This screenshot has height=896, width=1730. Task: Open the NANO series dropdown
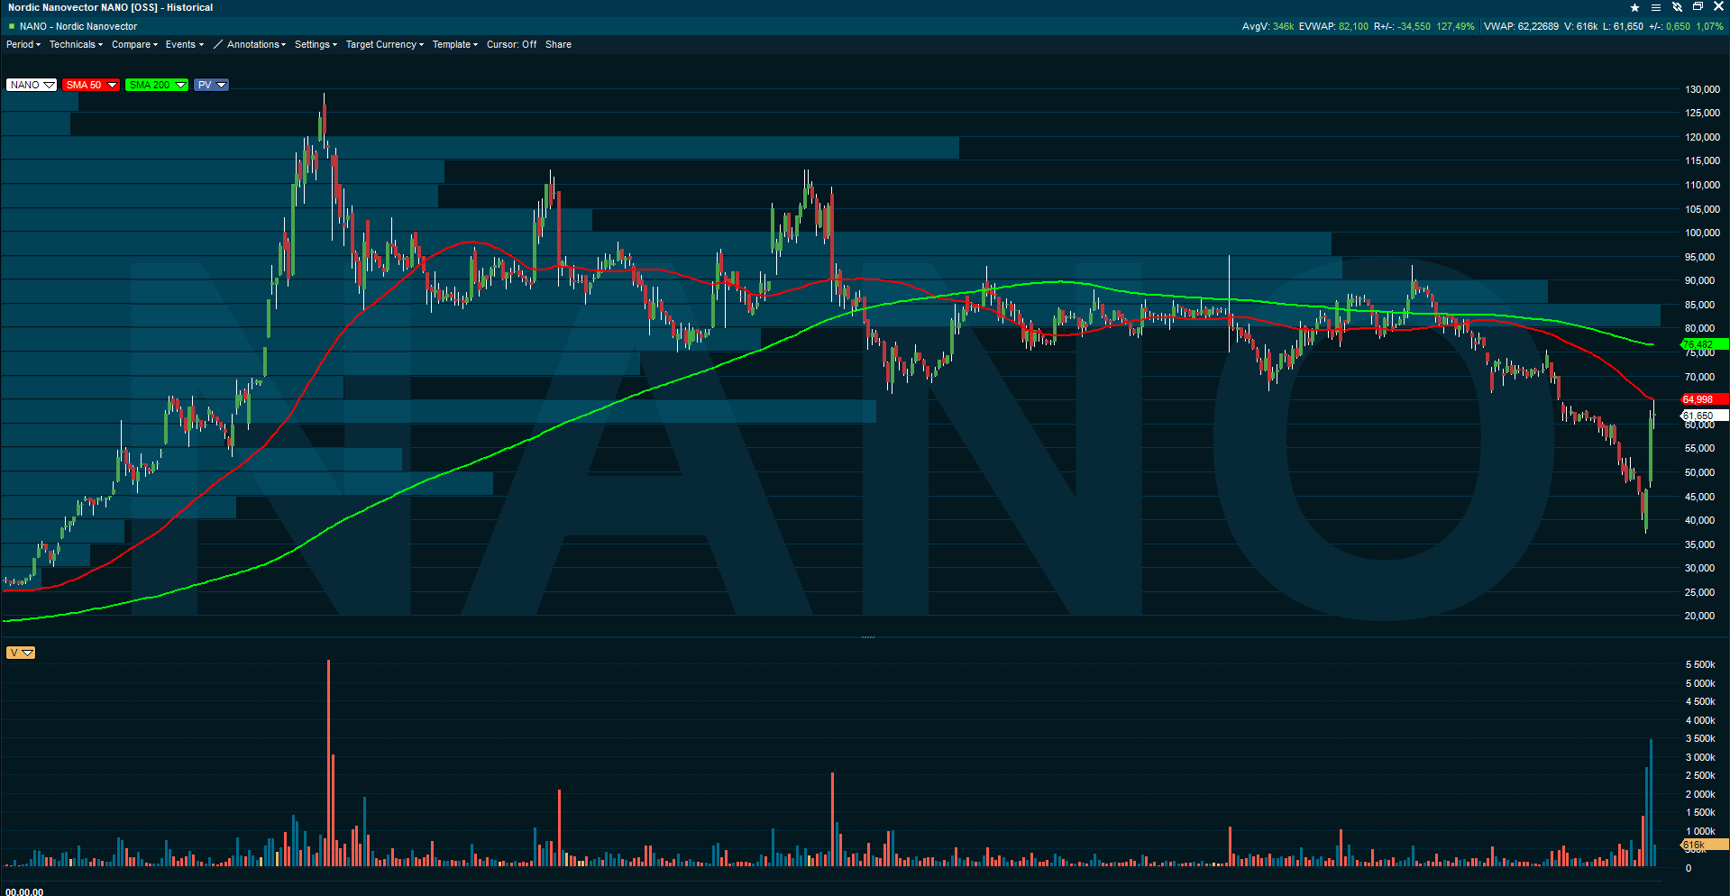click(32, 85)
